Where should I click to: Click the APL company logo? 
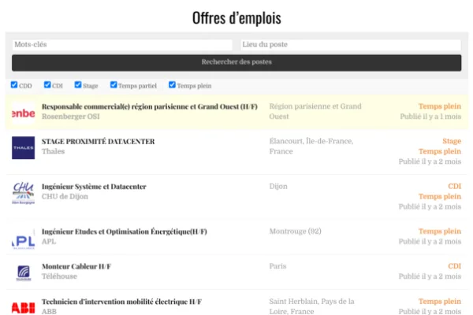pyautogui.click(x=23, y=238)
